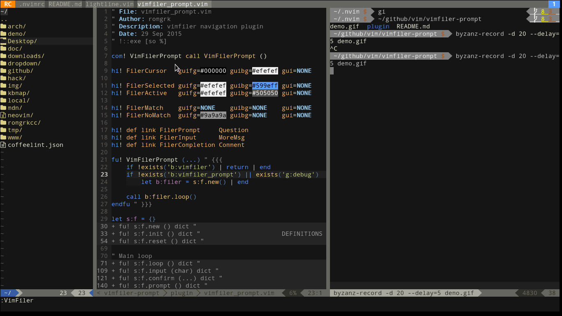Click the Desktop/ folder icon
The image size is (562, 316).
(x=3, y=41)
